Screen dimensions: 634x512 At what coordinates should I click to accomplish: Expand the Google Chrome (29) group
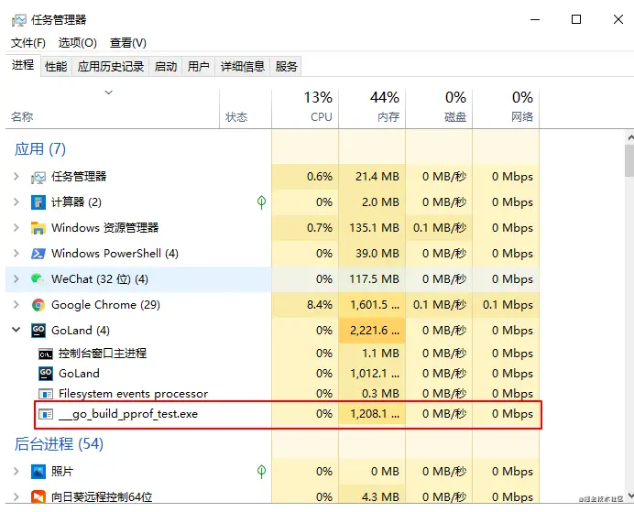(x=16, y=304)
